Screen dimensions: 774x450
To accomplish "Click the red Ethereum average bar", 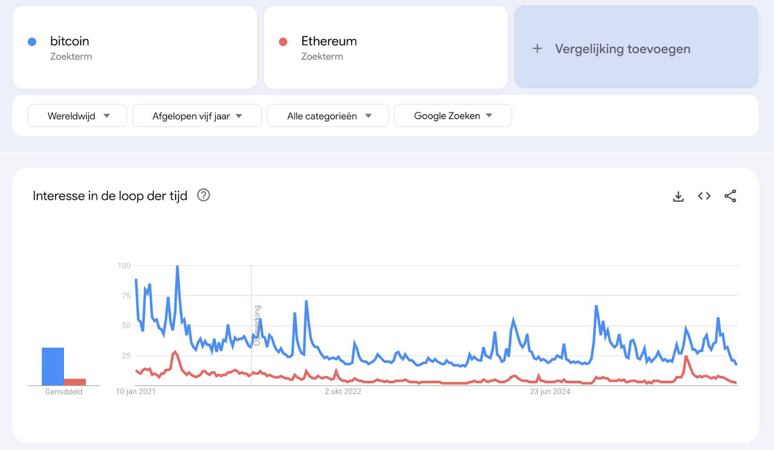I will tap(75, 382).
